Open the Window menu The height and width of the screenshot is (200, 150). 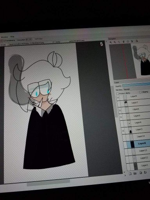4,37
